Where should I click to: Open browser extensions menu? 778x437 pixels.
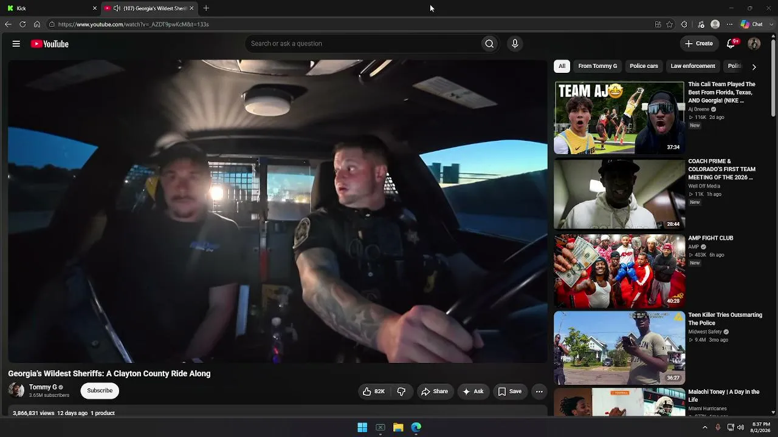[684, 24]
